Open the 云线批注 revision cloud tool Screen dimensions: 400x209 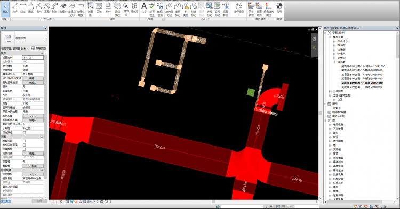coord(117,10)
